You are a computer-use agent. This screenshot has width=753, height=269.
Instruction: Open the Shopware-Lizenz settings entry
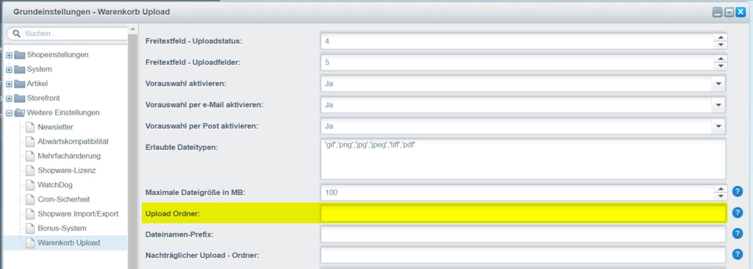66,171
